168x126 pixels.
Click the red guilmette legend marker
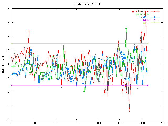tap(155, 11)
